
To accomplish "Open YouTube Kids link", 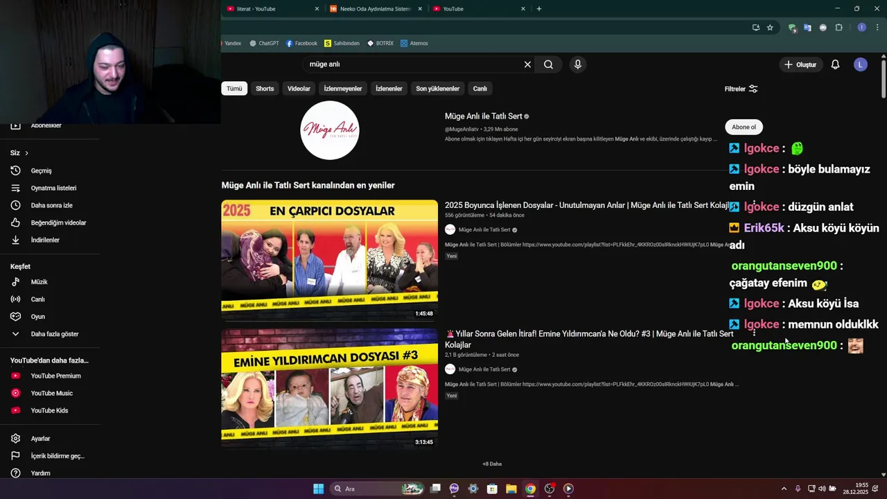I will tap(50, 410).
